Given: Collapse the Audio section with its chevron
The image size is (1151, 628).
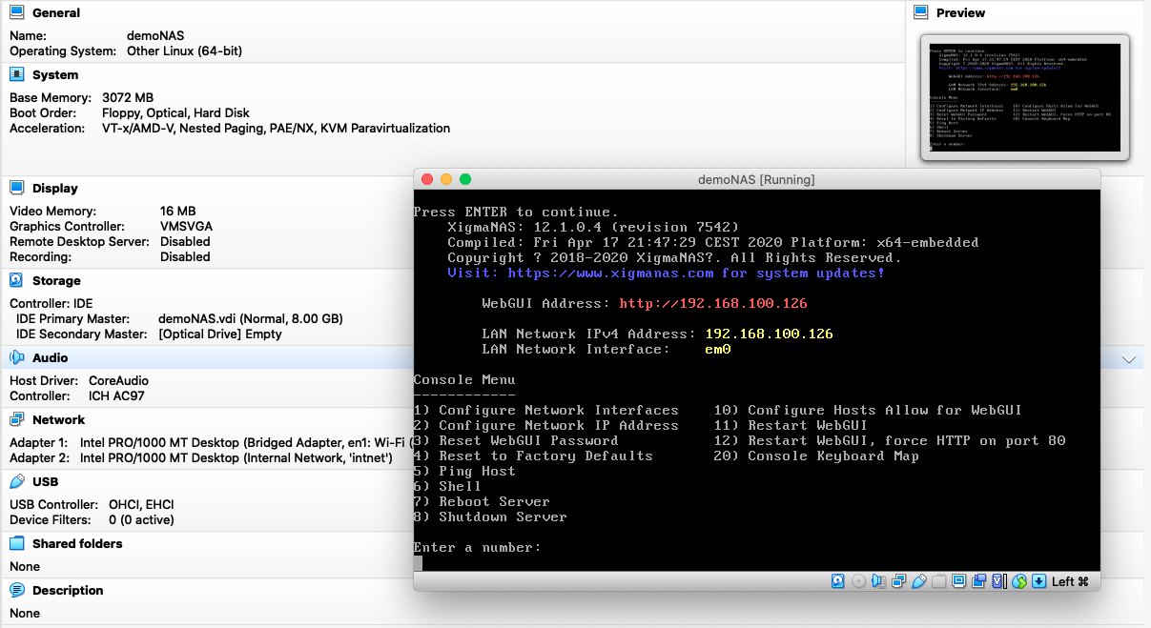Looking at the screenshot, I should point(1130,358).
